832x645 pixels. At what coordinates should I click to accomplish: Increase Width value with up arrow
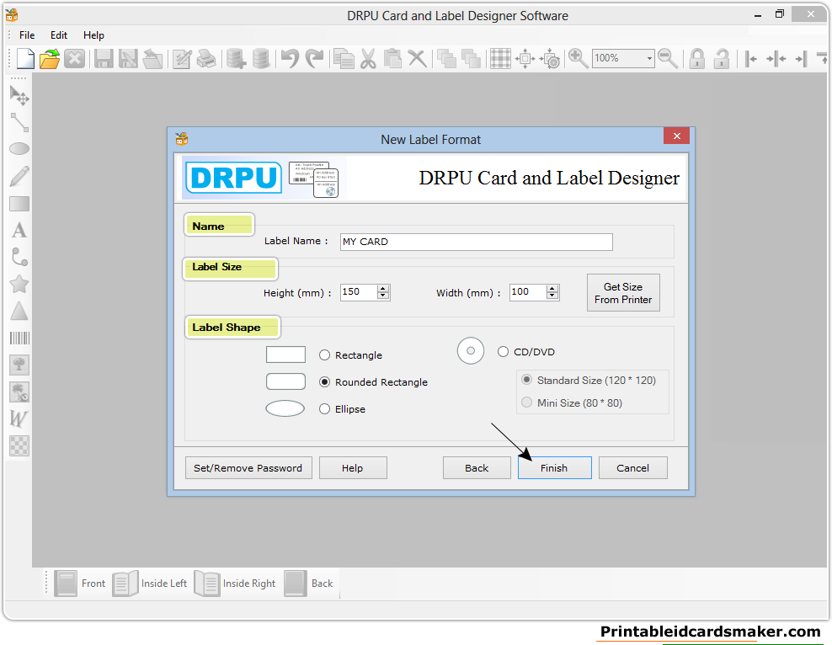(x=552, y=289)
